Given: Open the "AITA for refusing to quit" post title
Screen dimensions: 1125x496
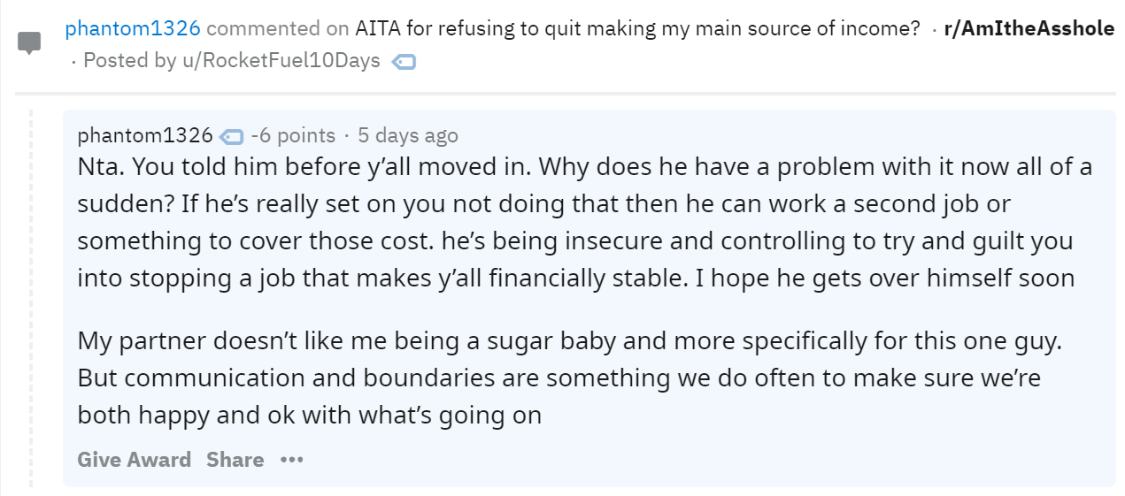Looking at the screenshot, I should pyautogui.click(x=637, y=28).
